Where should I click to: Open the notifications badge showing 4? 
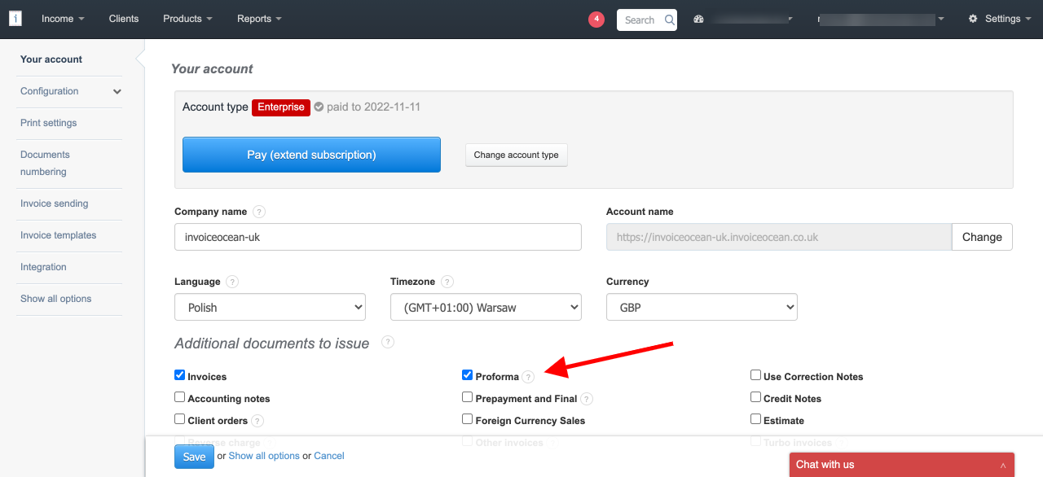tap(596, 19)
